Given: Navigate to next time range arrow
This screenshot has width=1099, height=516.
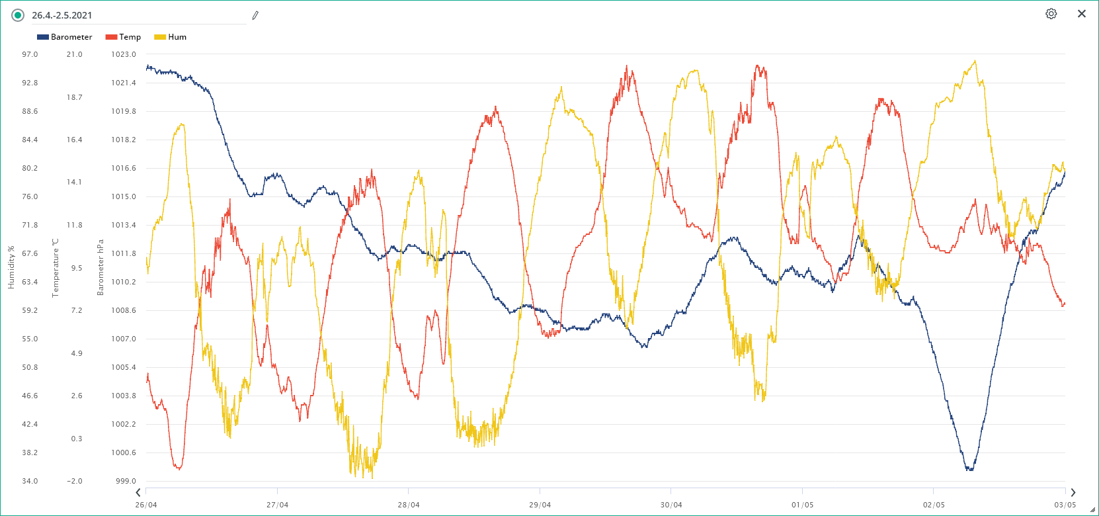Looking at the screenshot, I should [1073, 492].
